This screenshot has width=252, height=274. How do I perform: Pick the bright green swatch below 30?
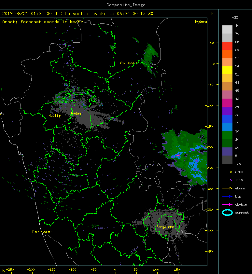(x=227, y=135)
